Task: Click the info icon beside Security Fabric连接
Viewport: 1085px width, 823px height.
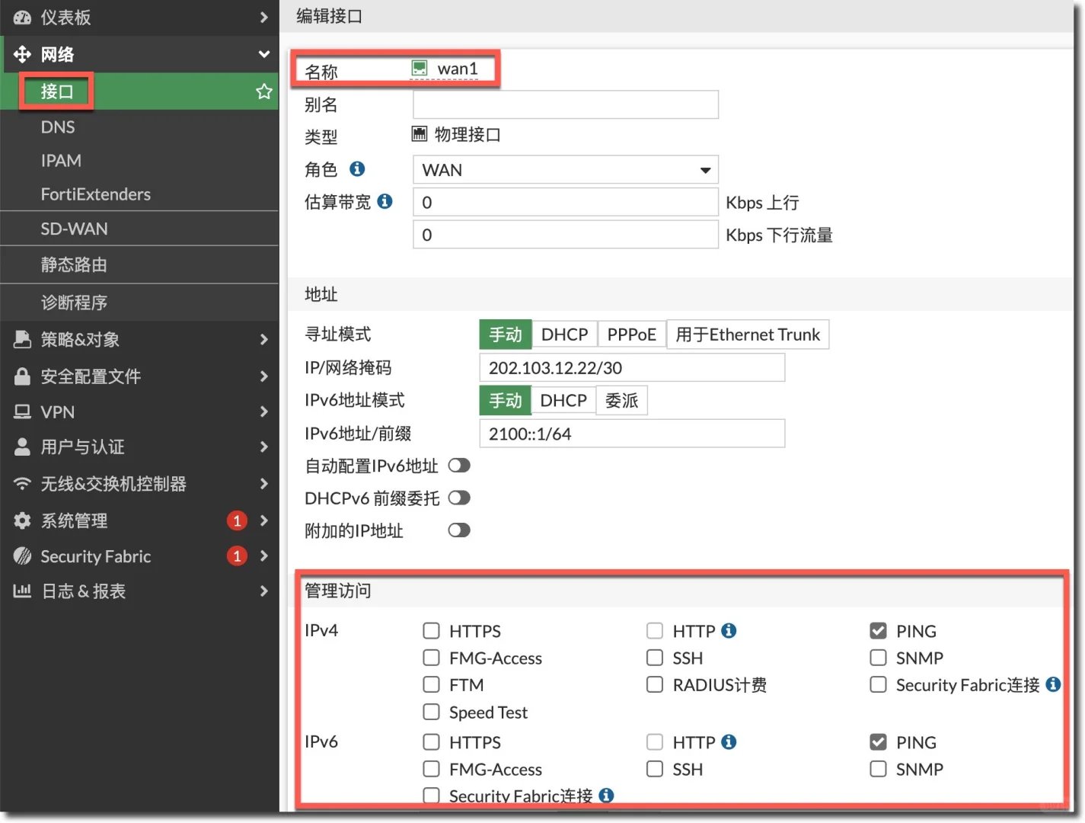Action: pyautogui.click(x=1054, y=684)
